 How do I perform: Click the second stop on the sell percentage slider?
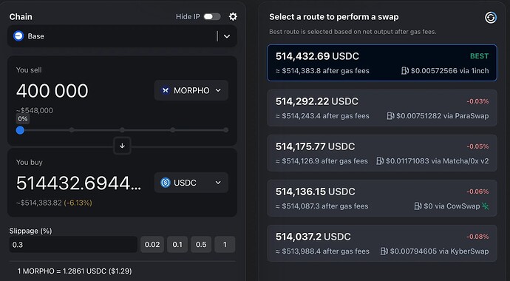(x=72, y=130)
